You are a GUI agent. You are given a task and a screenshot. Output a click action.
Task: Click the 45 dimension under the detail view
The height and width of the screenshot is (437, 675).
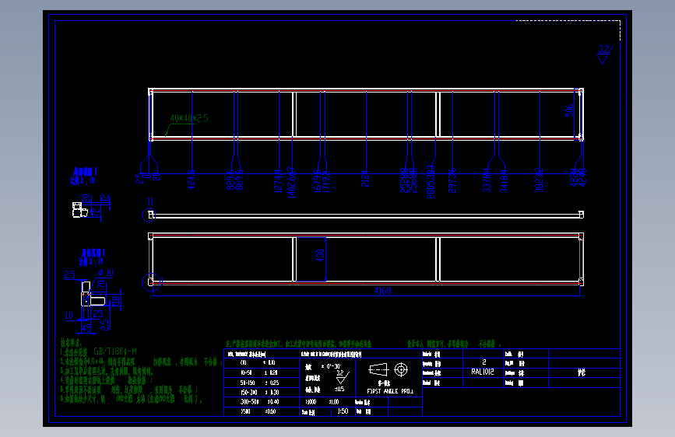pos(86,328)
